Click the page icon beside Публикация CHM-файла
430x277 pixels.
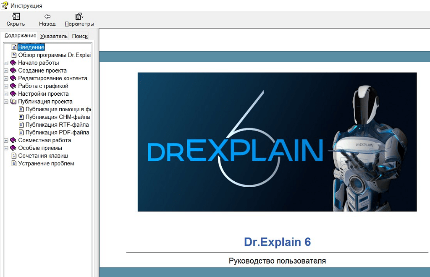click(x=21, y=117)
